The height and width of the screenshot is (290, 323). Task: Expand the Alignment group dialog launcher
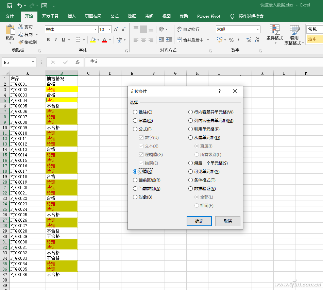click(210, 51)
